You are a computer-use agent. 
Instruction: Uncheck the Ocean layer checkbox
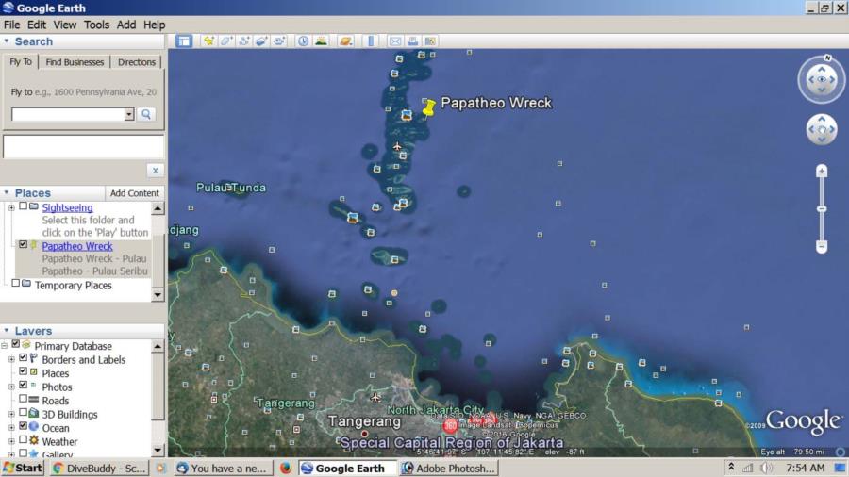coord(23,425)
